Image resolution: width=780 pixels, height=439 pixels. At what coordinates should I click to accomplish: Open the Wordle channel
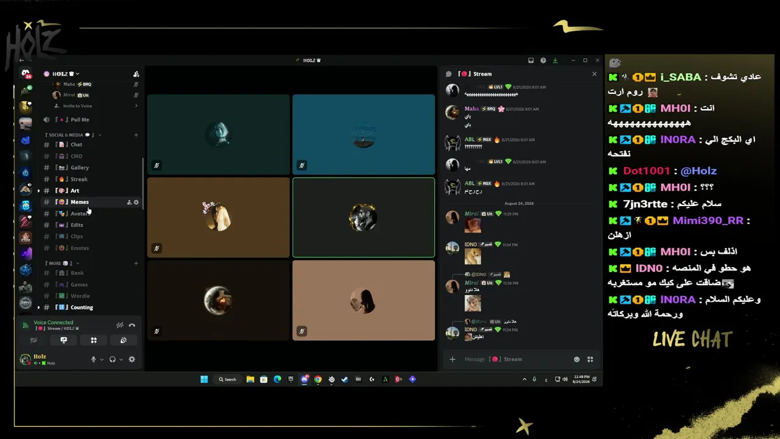tap(91, 296)
